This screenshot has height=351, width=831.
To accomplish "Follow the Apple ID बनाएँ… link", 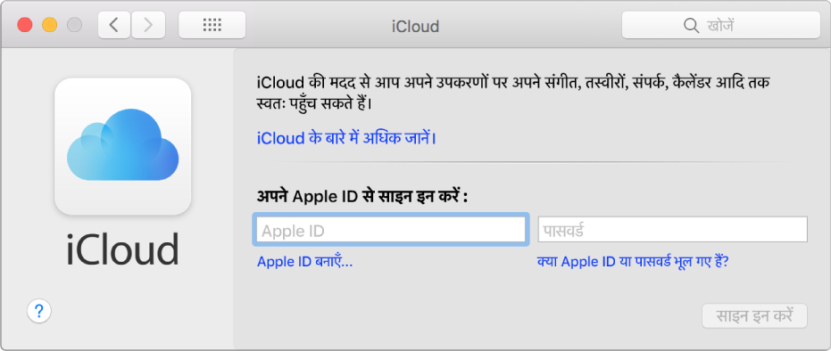I will click(304, 262).
